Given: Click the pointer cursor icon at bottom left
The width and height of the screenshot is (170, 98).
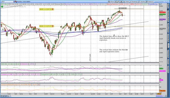Looking at the screenshot, I should point(8,96).
